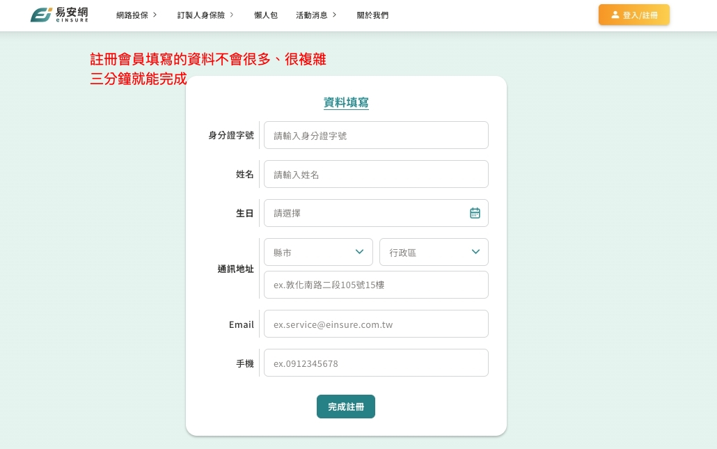Click the 姓名 name input field
Screen dimensions: 717x449
376,174
